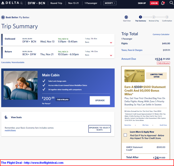Click the AMEX Statement Credit line
This screenshot has height=166, width=174.
146,148
